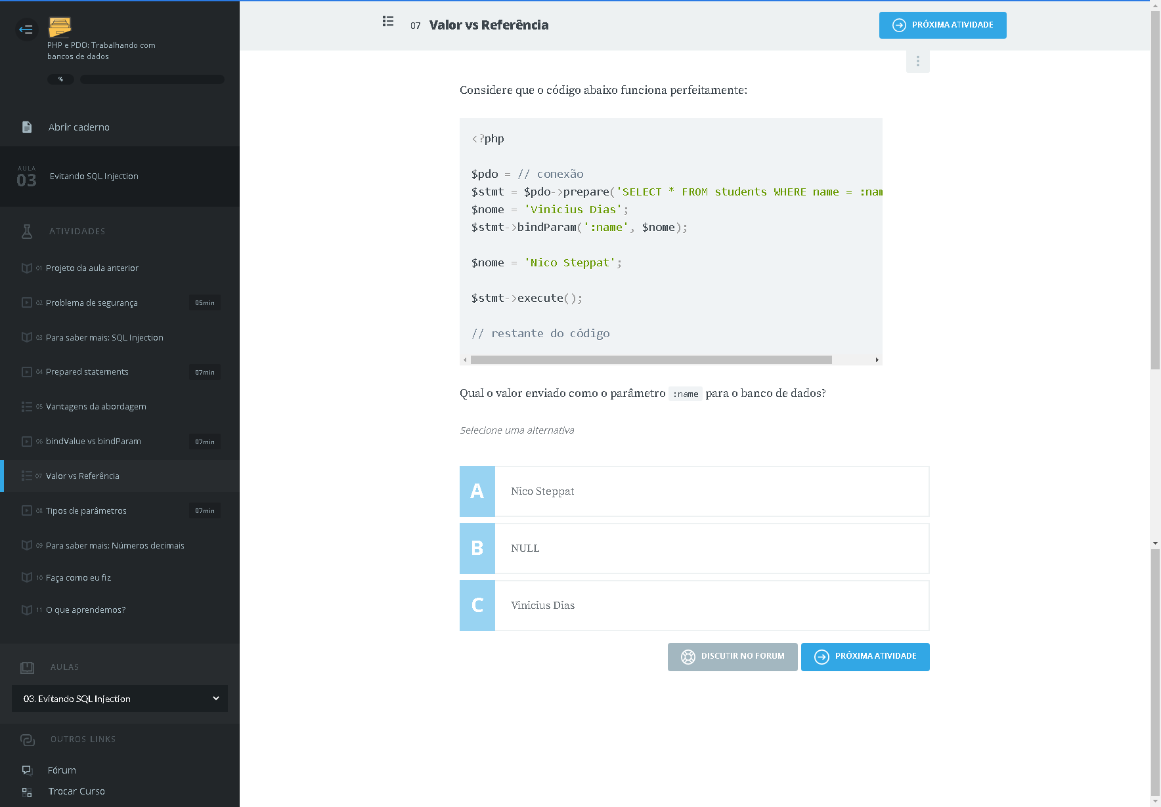
Task: Click the PHP e PDO course logo
Action: click(60, 27)
